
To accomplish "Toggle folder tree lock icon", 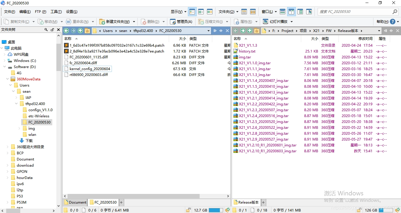I will [x=52, y=30].
